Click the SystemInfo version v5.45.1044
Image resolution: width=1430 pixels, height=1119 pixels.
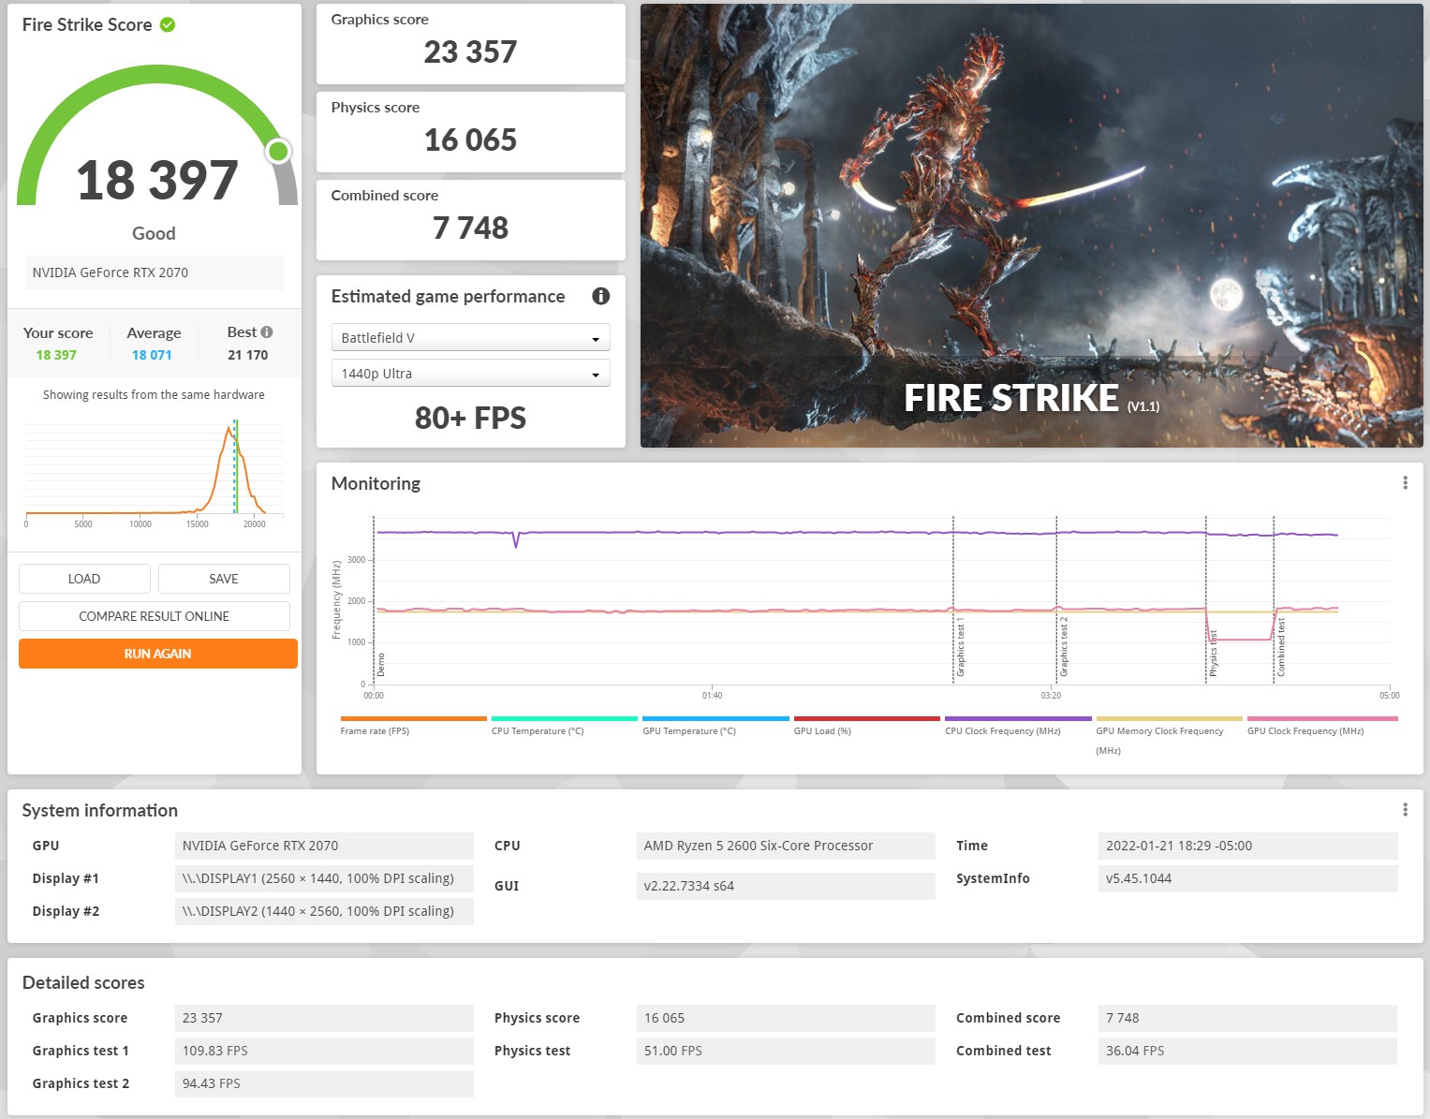click(1247, 878)
